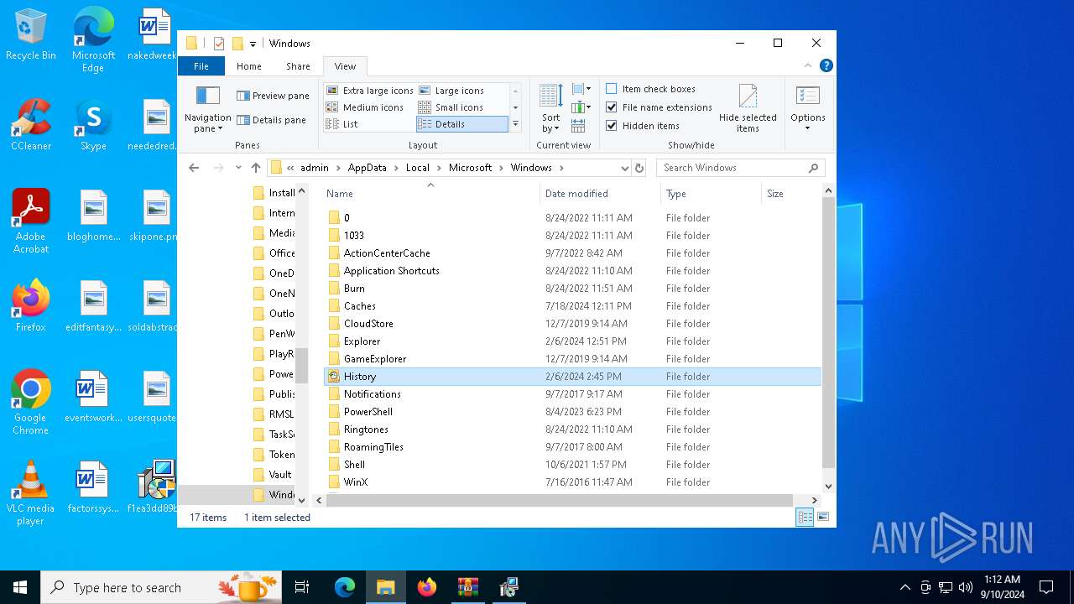Open Skype desktop icon
The height and width of the screenshot is (604, 1074).
[93, 126]
